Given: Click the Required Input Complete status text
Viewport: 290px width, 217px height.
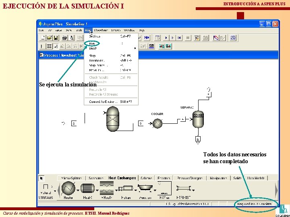Looking at the screenshot, I should (x=254, y=204).
